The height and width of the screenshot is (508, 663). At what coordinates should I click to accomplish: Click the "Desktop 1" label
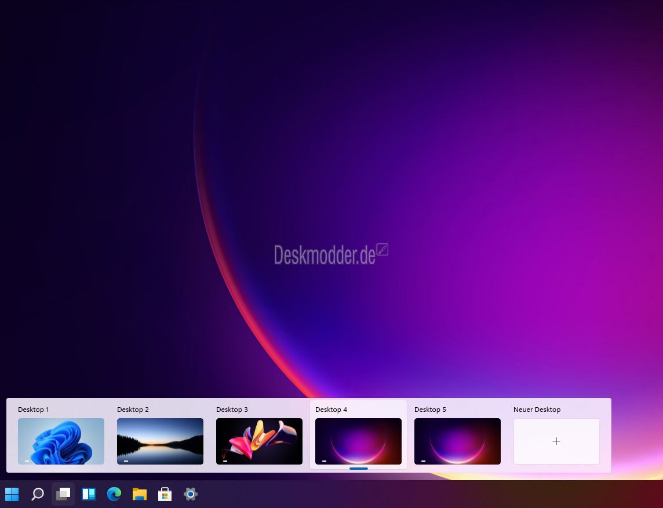point(34,410)
